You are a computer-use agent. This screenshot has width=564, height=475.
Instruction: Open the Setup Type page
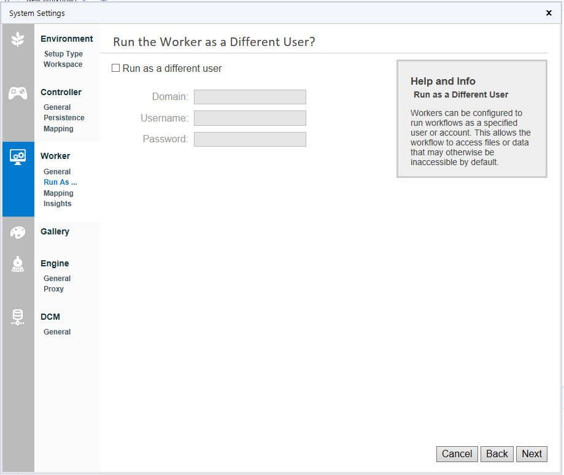(63, 53)
